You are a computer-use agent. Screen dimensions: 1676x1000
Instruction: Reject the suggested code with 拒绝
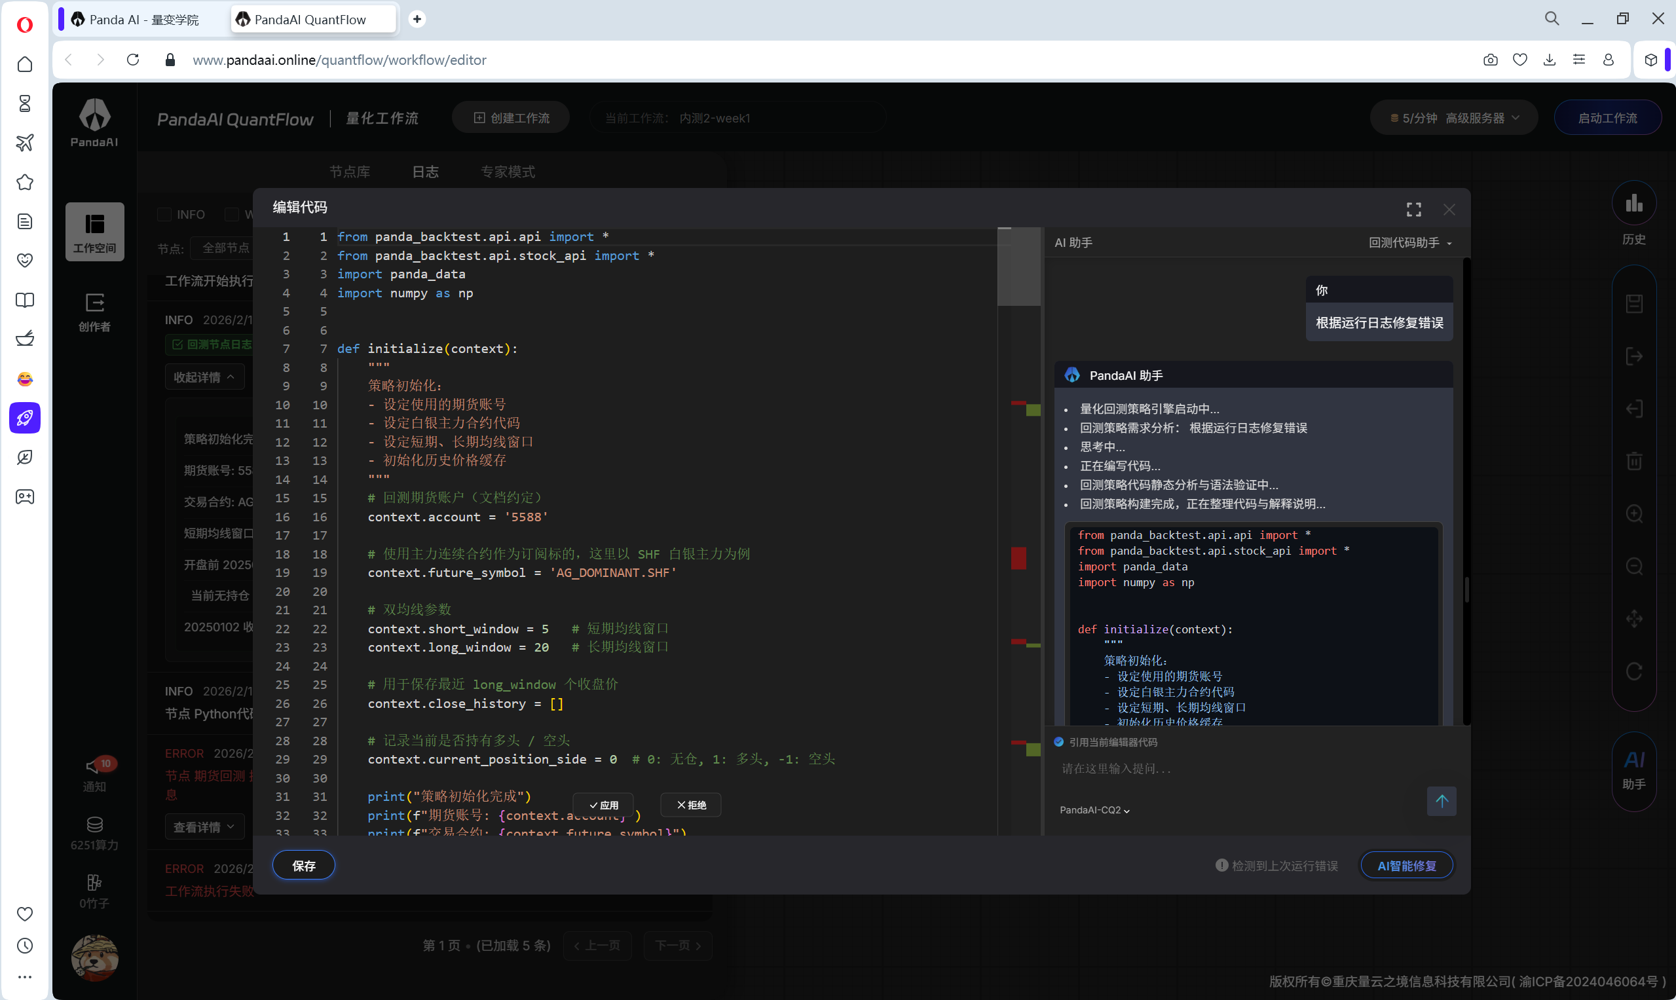pos(691,805)
